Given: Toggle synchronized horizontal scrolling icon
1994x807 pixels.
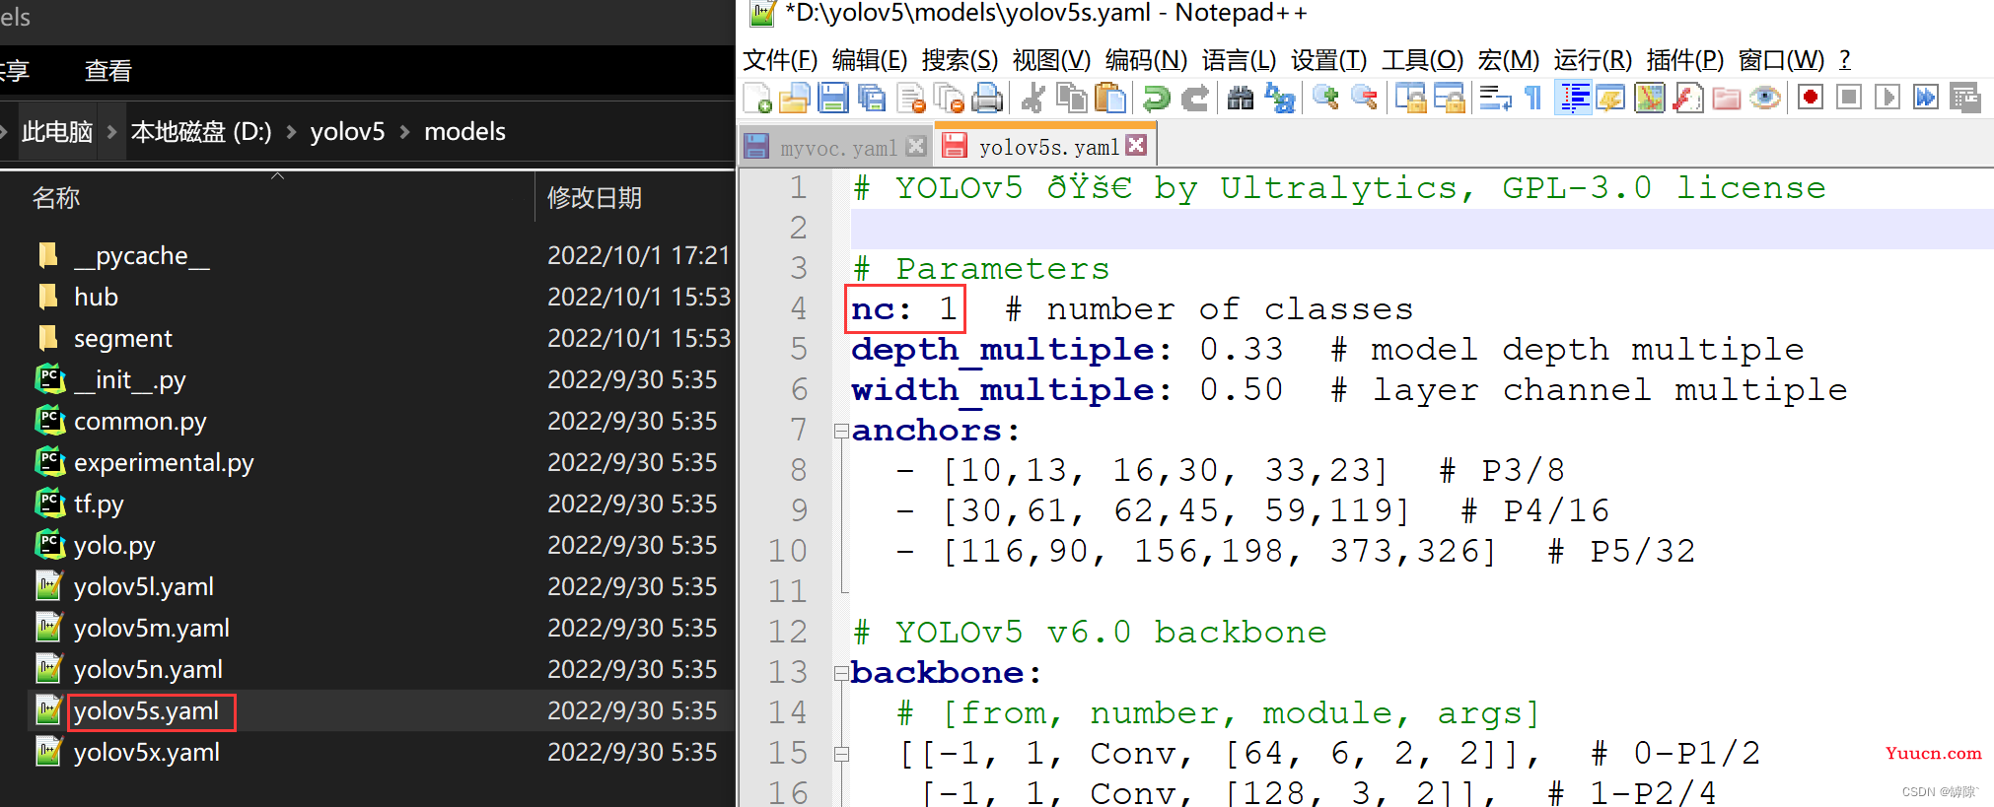Looking at the screenshot, I should point(1450,98).
